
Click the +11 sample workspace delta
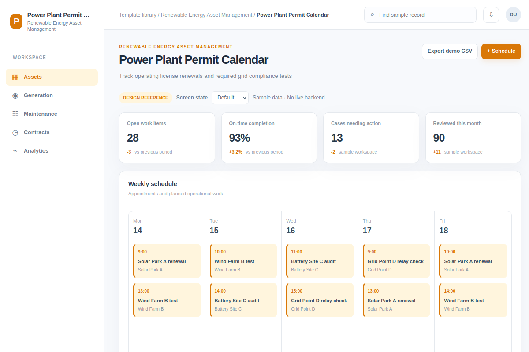pos(458,152)
